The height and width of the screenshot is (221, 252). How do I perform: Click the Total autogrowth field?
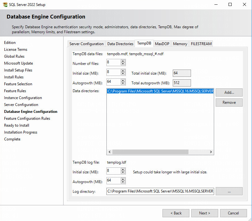tap(182, 83)
